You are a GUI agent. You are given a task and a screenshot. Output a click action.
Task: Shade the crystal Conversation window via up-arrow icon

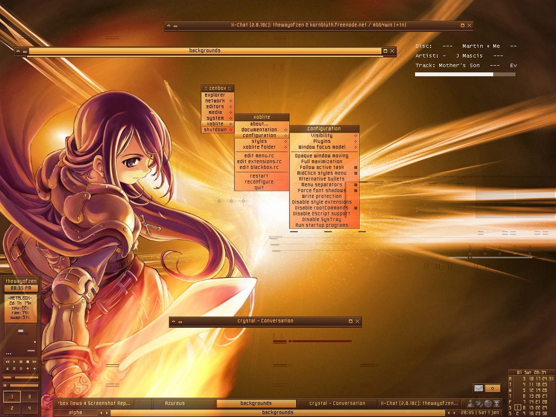pyautogui.click(x=173, y=321)
